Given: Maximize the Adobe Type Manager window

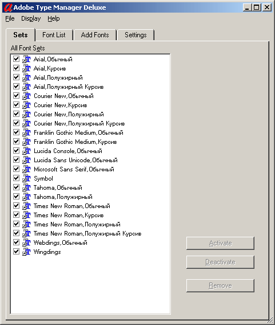Looking at the screenshot, I should coord(256,7).
